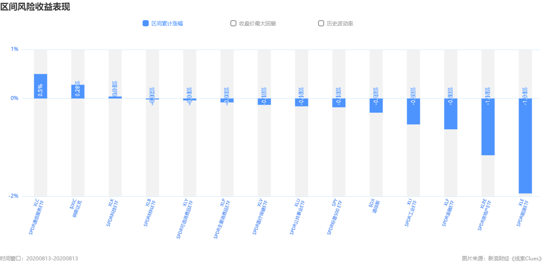Image resolution: width=544 pixels, height=263 pixels.
Task: Click the $DJI 道琼斯 bar
Action: (x=376, y=105)
